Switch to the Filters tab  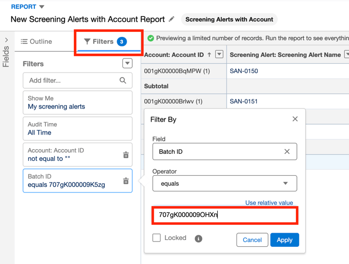tap(105, 41)
